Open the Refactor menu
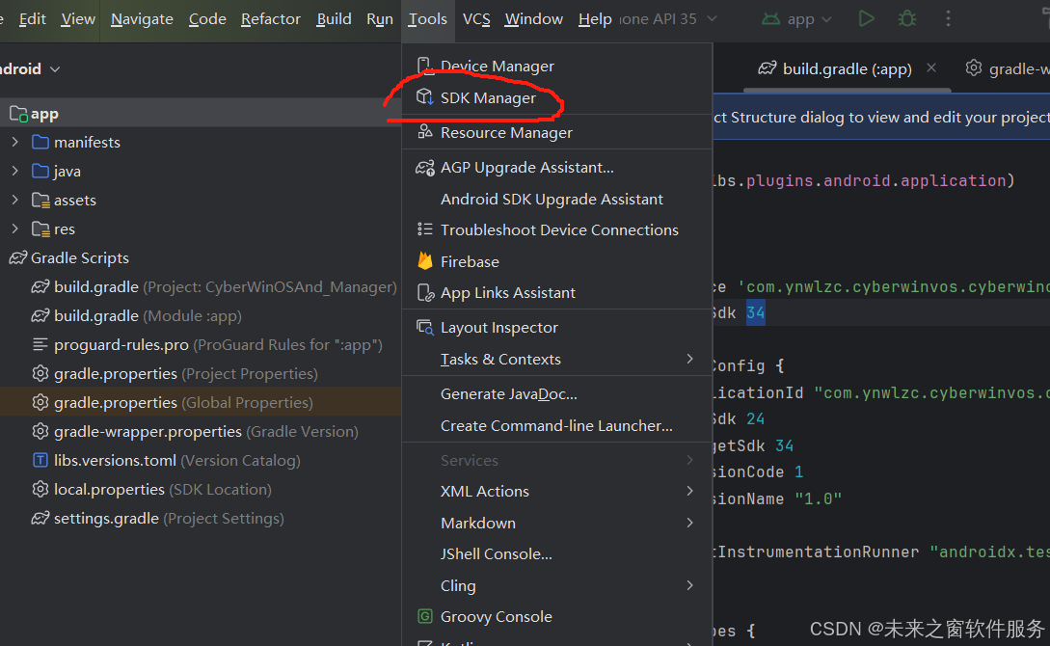The width and height of the screenshot is (1050, 646). (271, 18)
